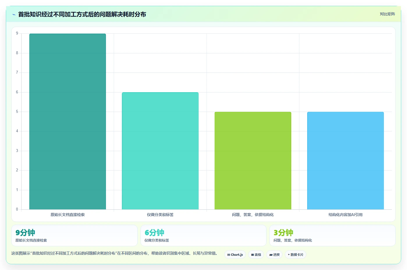Screen dimensions: 407x270
Task: Click the turquoise bar for 仅做分类和标签
Action: point(160,151)
